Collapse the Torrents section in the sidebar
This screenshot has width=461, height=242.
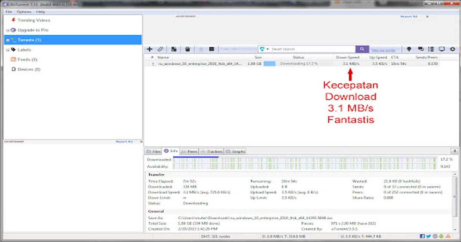click(x=7, y=40)
